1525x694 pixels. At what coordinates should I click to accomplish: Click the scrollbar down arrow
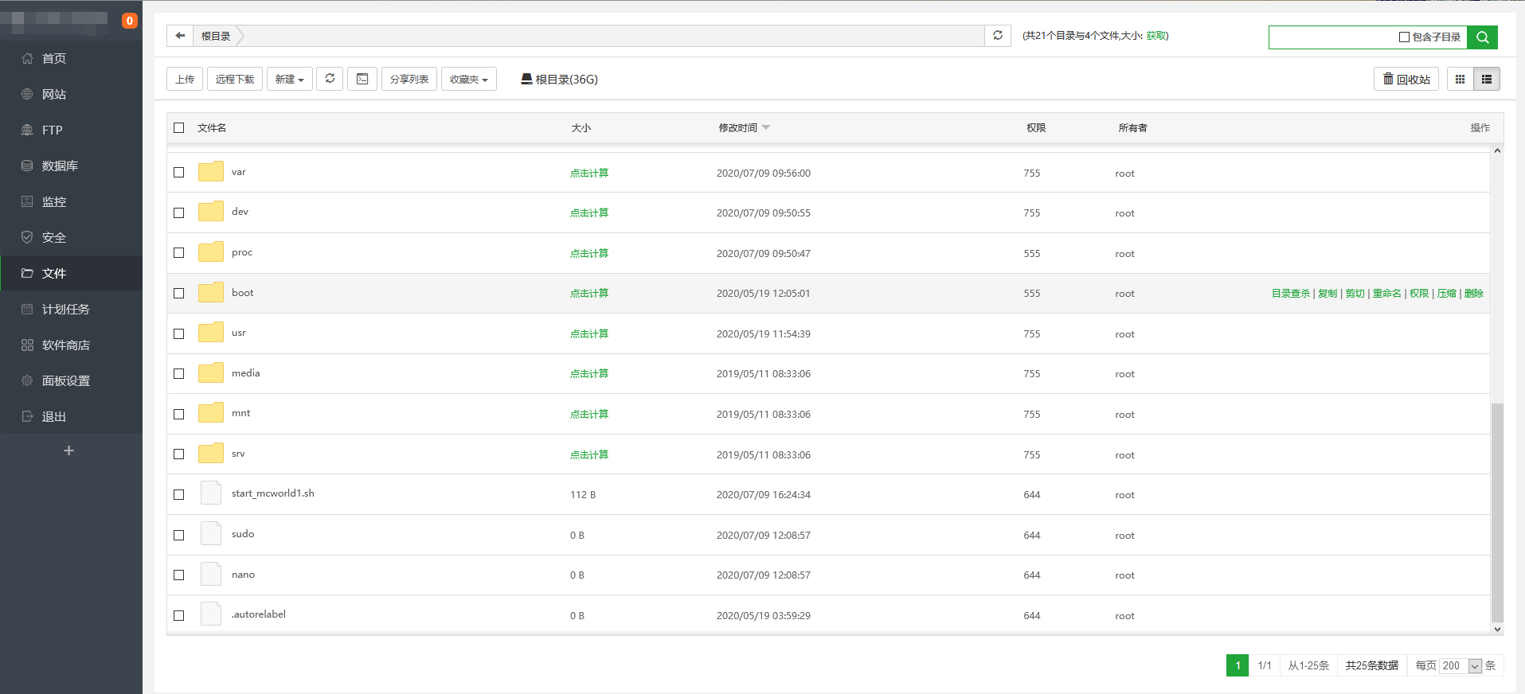pos(1497,629)
